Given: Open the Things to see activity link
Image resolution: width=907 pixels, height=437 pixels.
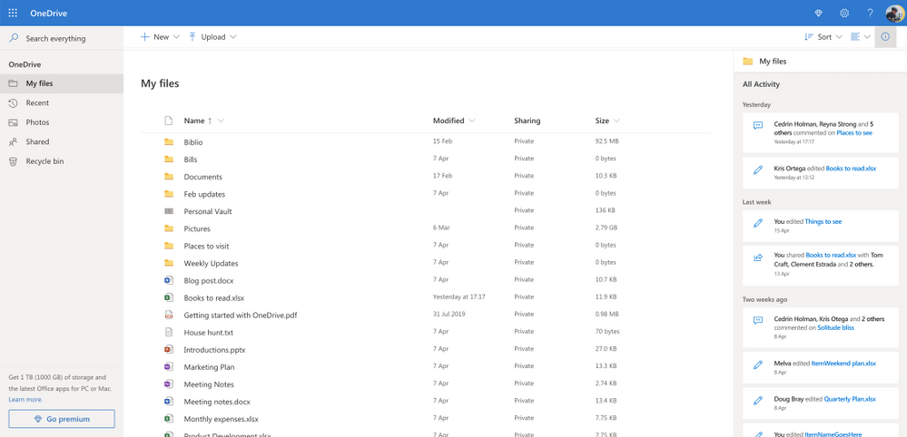Looking at the screenshot, I should pyautogui.click(x=823, y=221).
